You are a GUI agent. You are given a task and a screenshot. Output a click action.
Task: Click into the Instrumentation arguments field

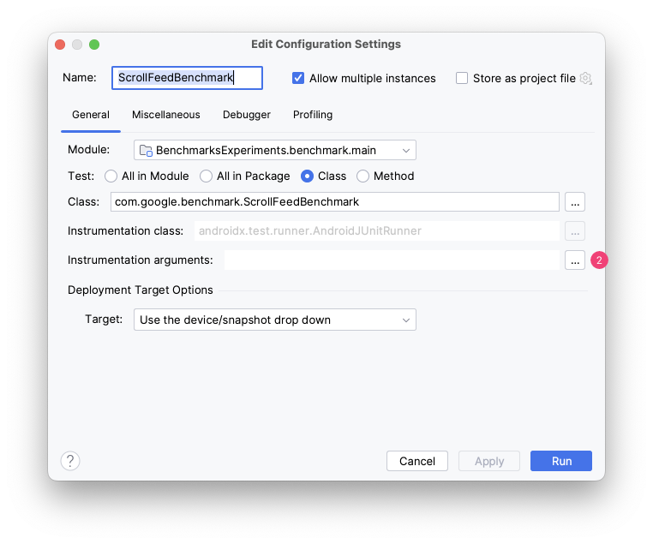click(392, 260)
